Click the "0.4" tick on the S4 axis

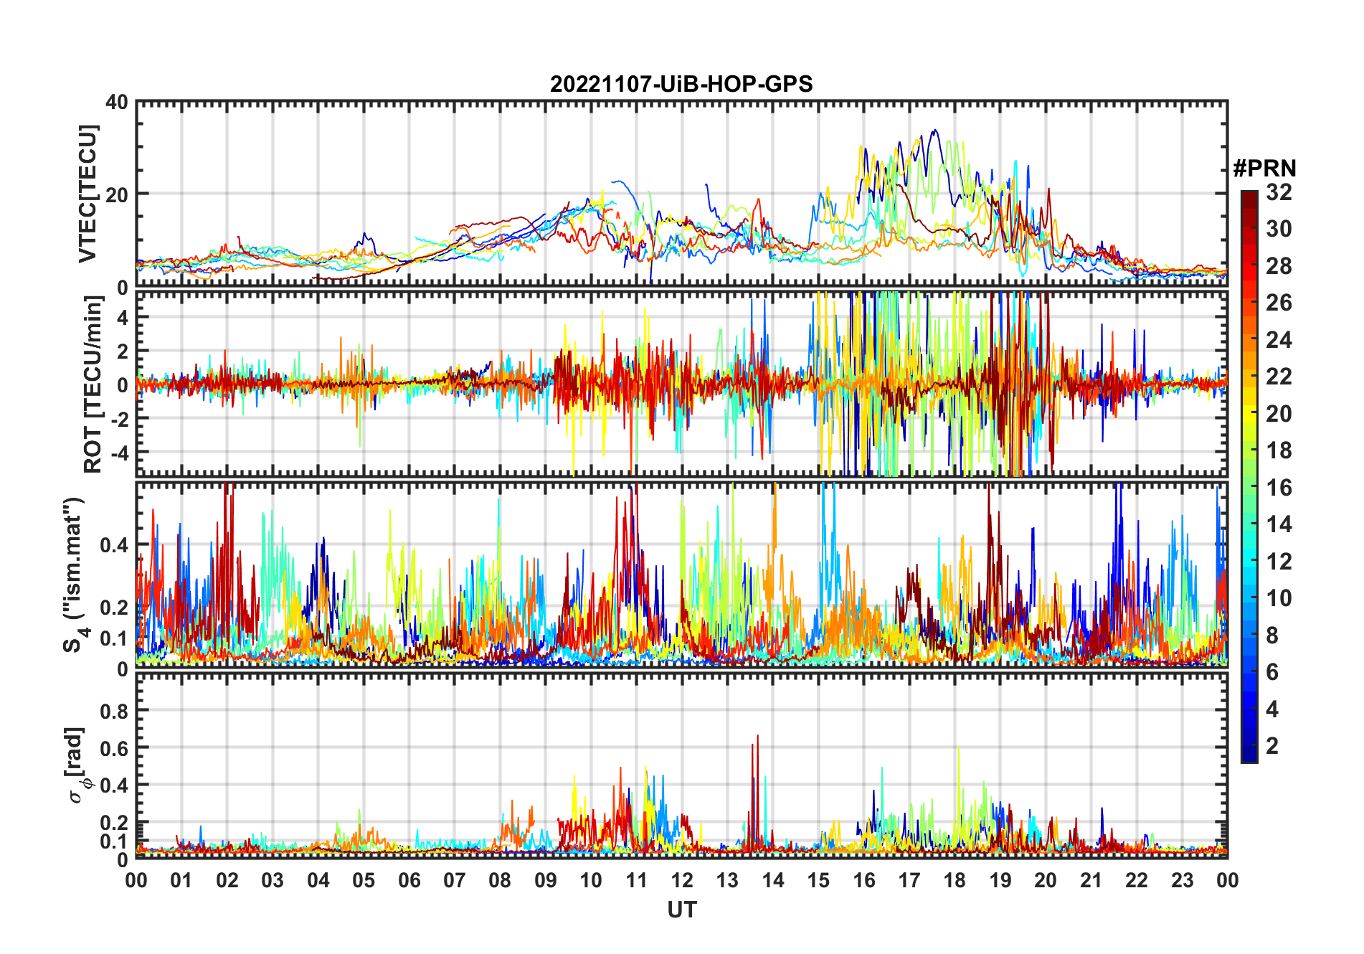115,544
